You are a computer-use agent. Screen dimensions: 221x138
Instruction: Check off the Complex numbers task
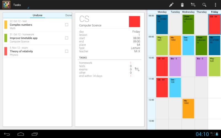(67, 25)
